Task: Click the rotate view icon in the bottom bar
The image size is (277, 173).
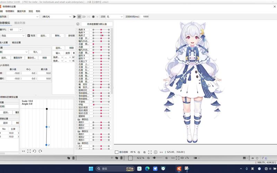Action: tap(187, 158)
